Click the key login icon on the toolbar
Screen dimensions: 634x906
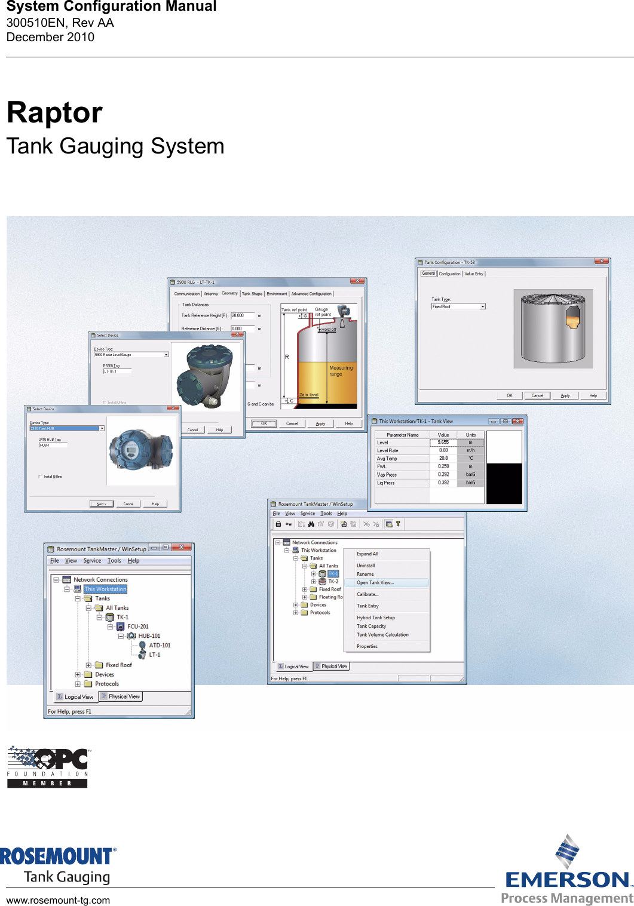(289, 524)
